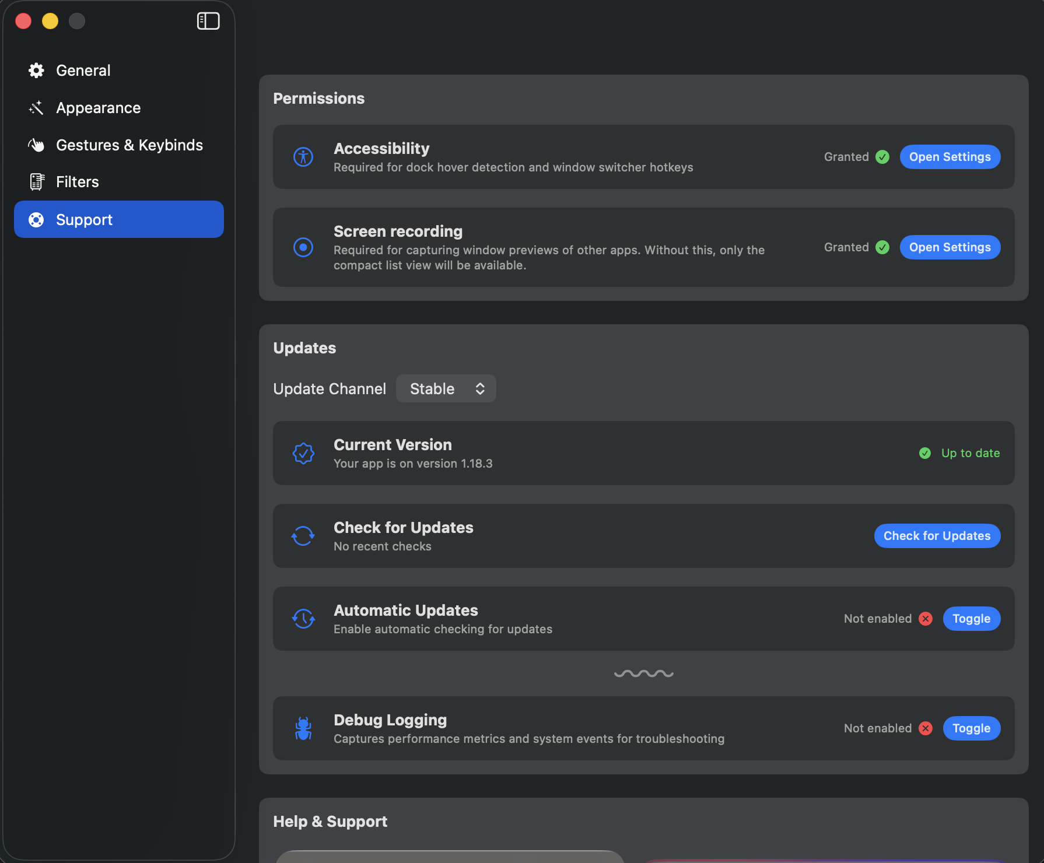Click the green Up to date status indicator

tap(959, 453)
